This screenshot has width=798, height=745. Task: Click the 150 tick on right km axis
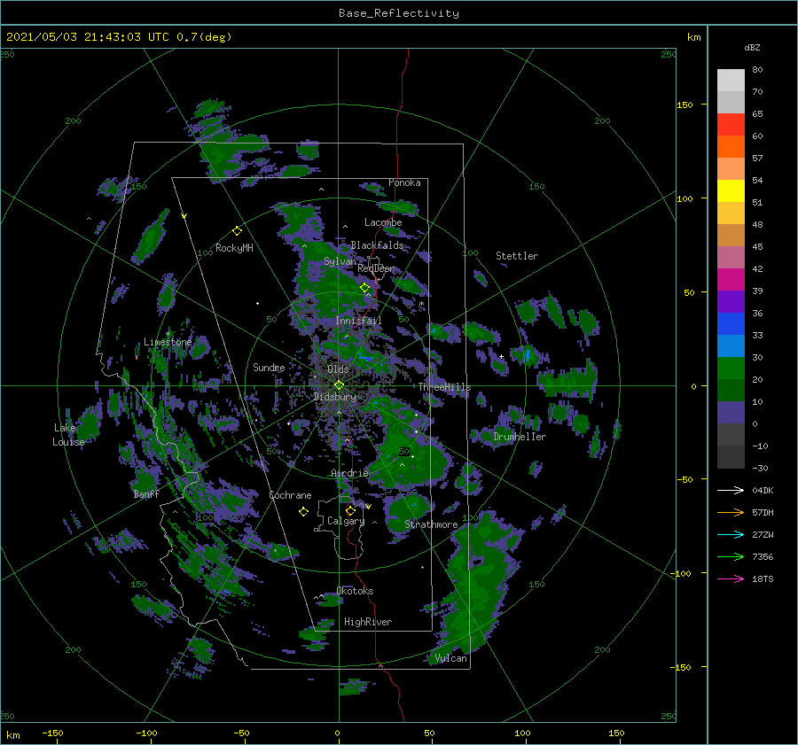click(685, 105)
